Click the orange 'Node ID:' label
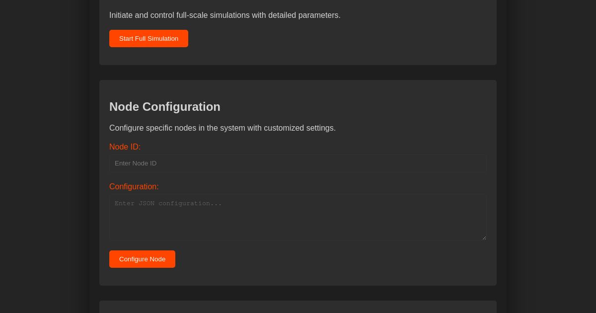Screen dimensions: 596x313 coord(125,147)
